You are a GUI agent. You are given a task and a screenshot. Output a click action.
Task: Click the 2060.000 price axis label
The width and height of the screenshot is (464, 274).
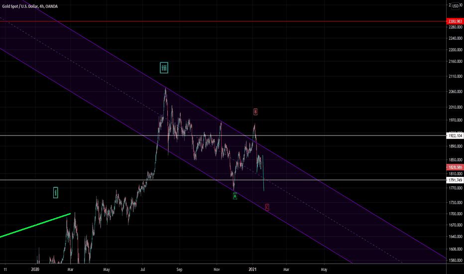tap(456, 92)
